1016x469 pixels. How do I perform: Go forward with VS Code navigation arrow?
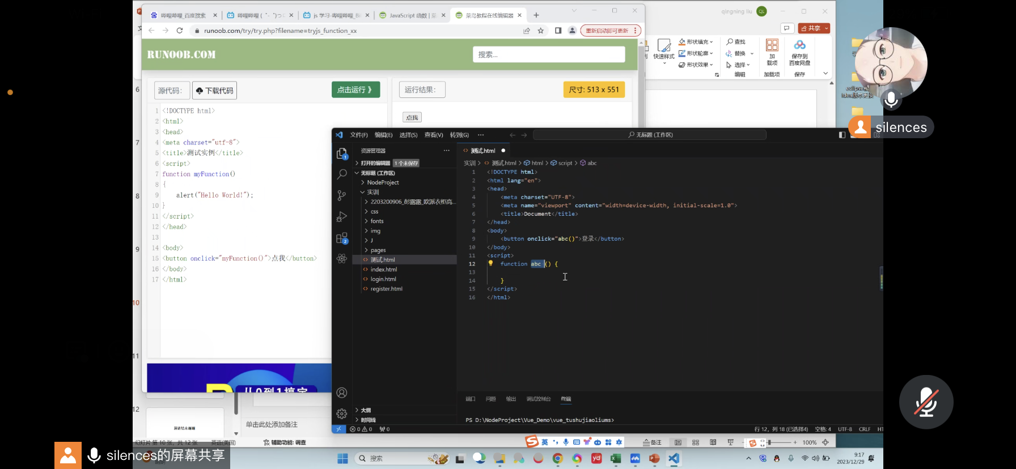coord(524,135)
